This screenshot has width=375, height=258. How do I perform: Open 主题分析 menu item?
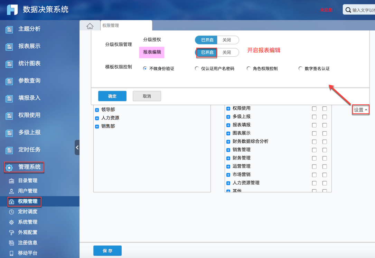29,29
